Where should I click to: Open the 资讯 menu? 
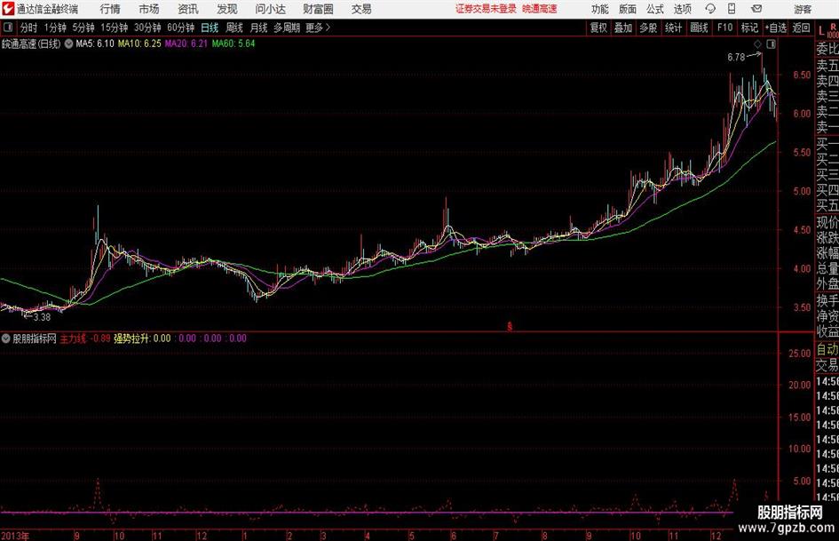point(188,9)
